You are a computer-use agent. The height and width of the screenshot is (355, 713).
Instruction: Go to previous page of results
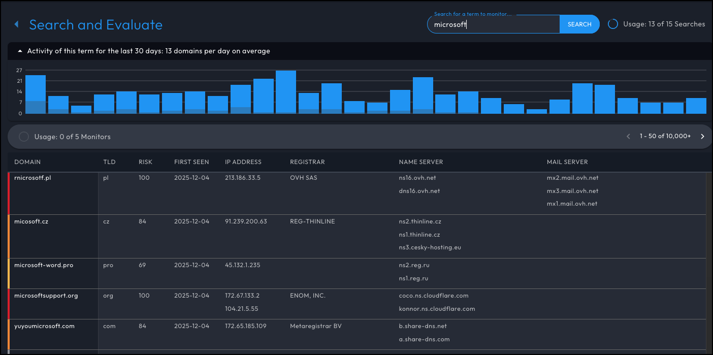click(x=628, y=137)
